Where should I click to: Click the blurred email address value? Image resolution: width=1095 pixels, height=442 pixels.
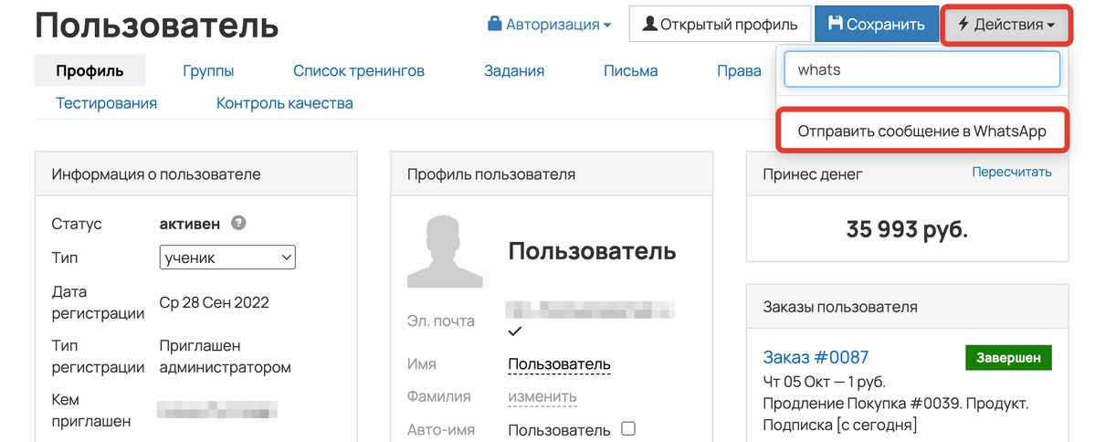[591, 310]
